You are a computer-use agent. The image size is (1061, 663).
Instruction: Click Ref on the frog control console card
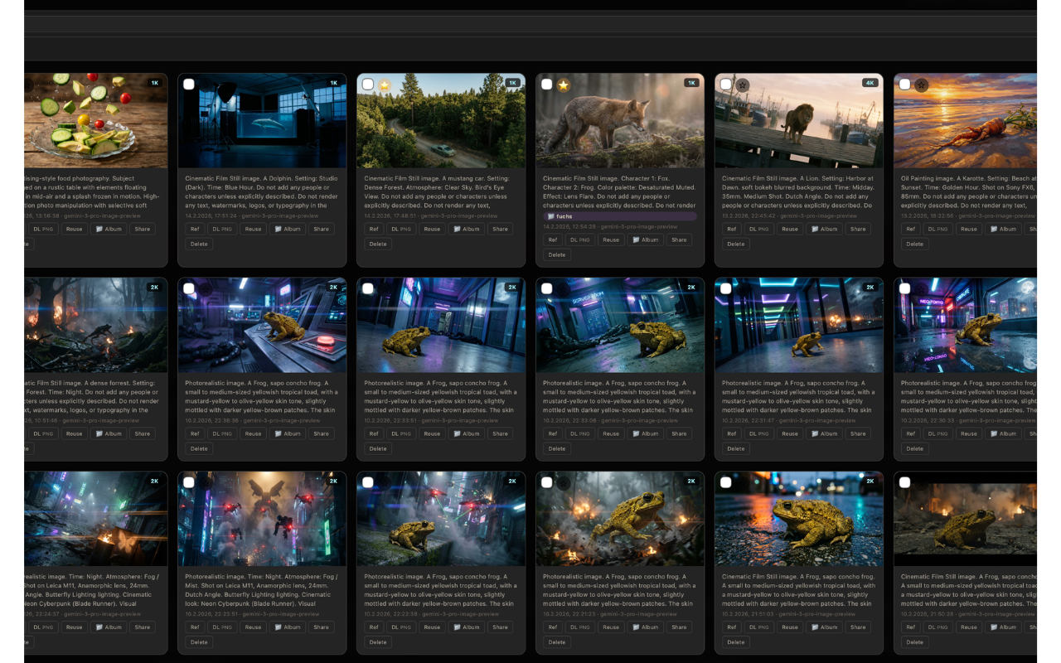pyautogui.click(x=195, y=433)
